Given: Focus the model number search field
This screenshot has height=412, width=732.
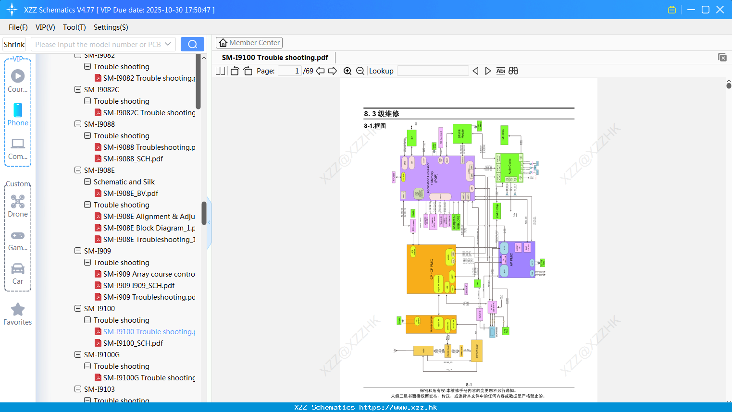Looking at the screenshot, I should point(98,44).
